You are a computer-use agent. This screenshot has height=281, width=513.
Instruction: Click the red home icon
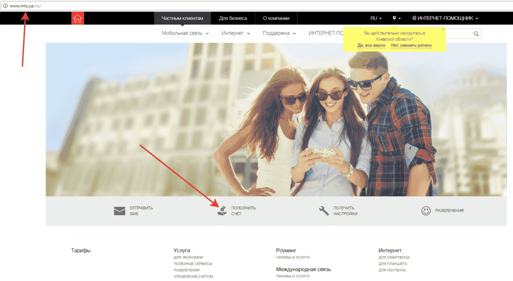click(78, 18)
